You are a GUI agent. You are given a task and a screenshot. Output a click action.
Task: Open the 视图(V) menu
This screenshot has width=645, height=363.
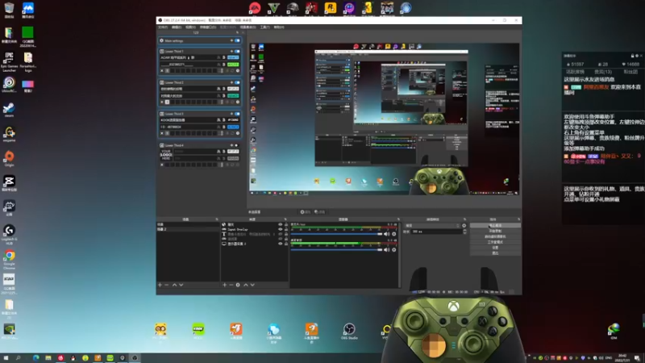point(190,27)
